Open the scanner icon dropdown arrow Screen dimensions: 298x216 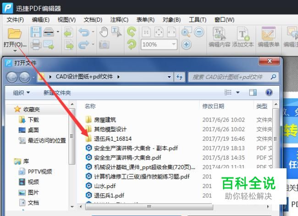tap(58, 32)
